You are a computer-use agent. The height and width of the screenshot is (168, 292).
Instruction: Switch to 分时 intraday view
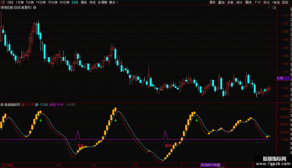[10, 3]
